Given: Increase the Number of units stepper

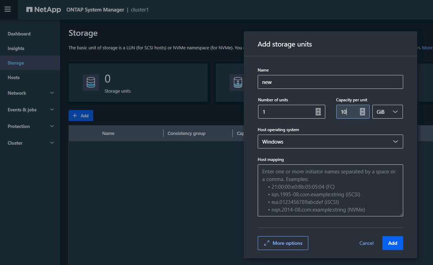Looking at the screenshot, I should (318, 110).
